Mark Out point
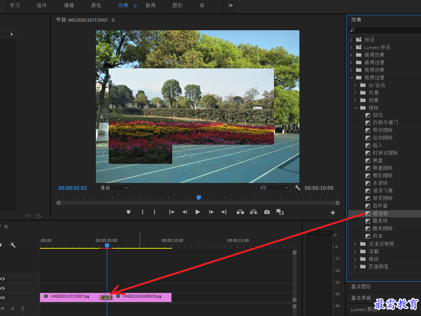The image size is (421, 316). (155, 212)
